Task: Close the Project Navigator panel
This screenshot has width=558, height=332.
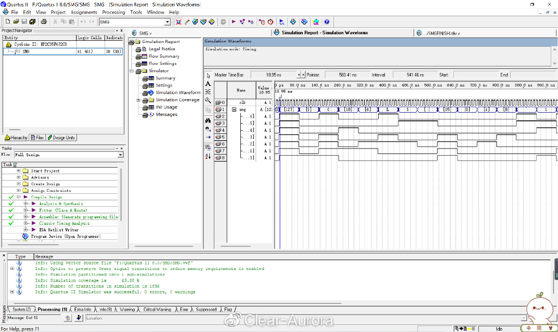Action: tap(122, 30)
